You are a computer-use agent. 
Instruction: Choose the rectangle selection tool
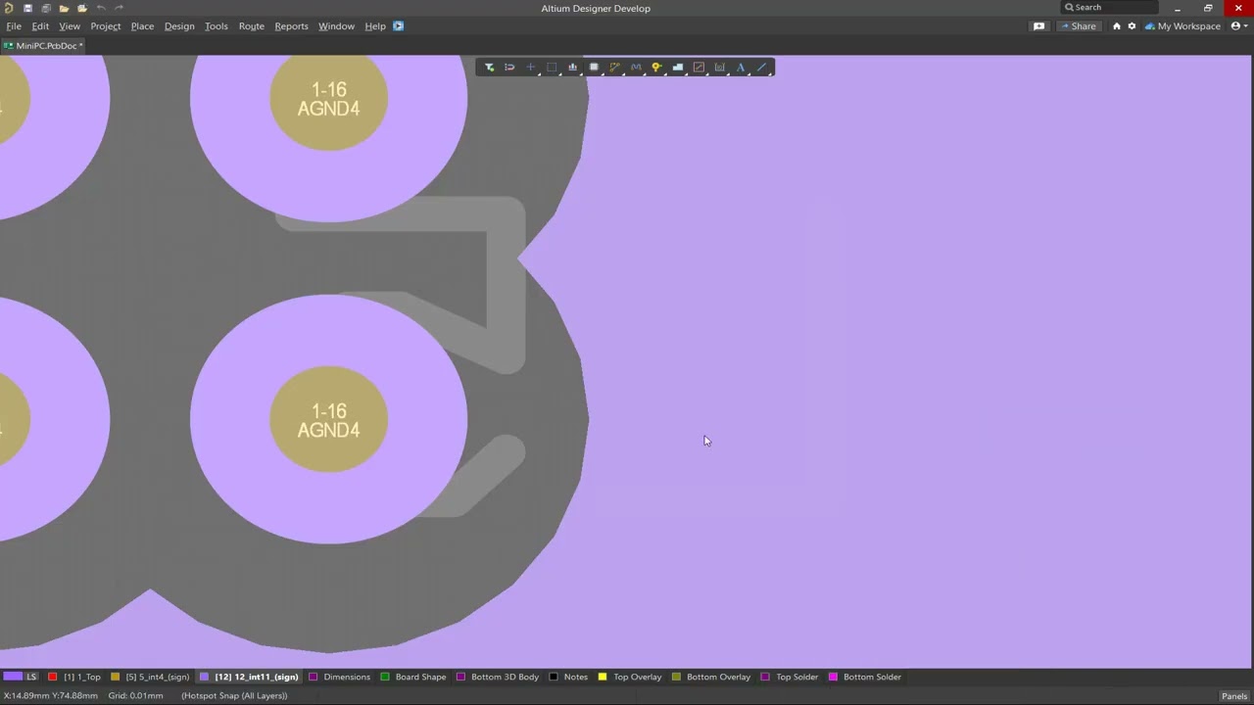(552, 68)
